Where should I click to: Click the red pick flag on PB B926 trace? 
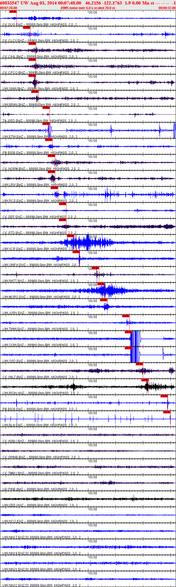pos(164,396)
